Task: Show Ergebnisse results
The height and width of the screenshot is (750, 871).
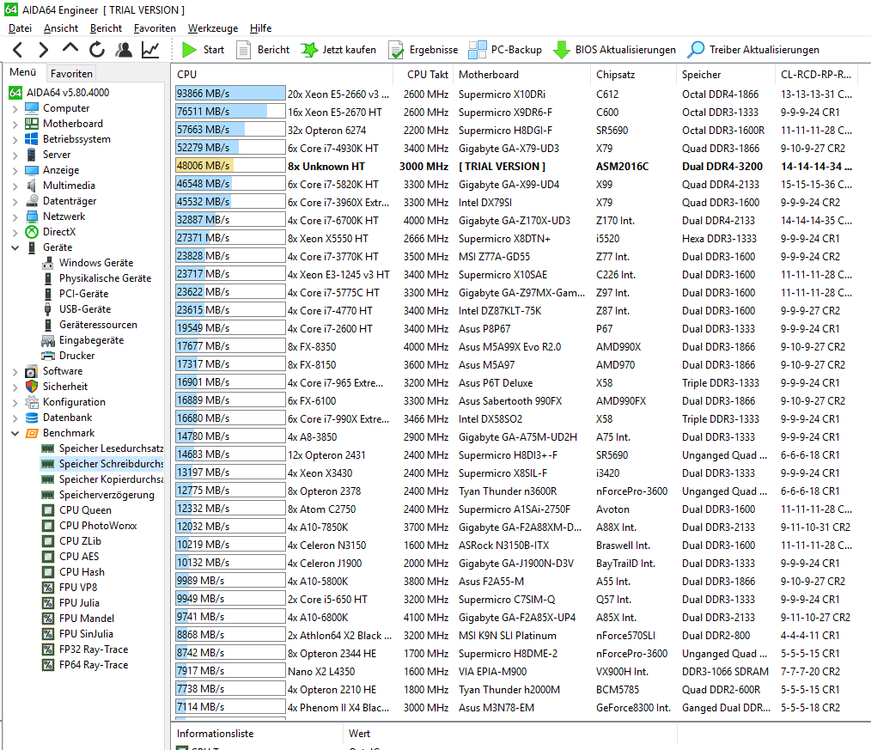Action: click(x=423, y=50)
